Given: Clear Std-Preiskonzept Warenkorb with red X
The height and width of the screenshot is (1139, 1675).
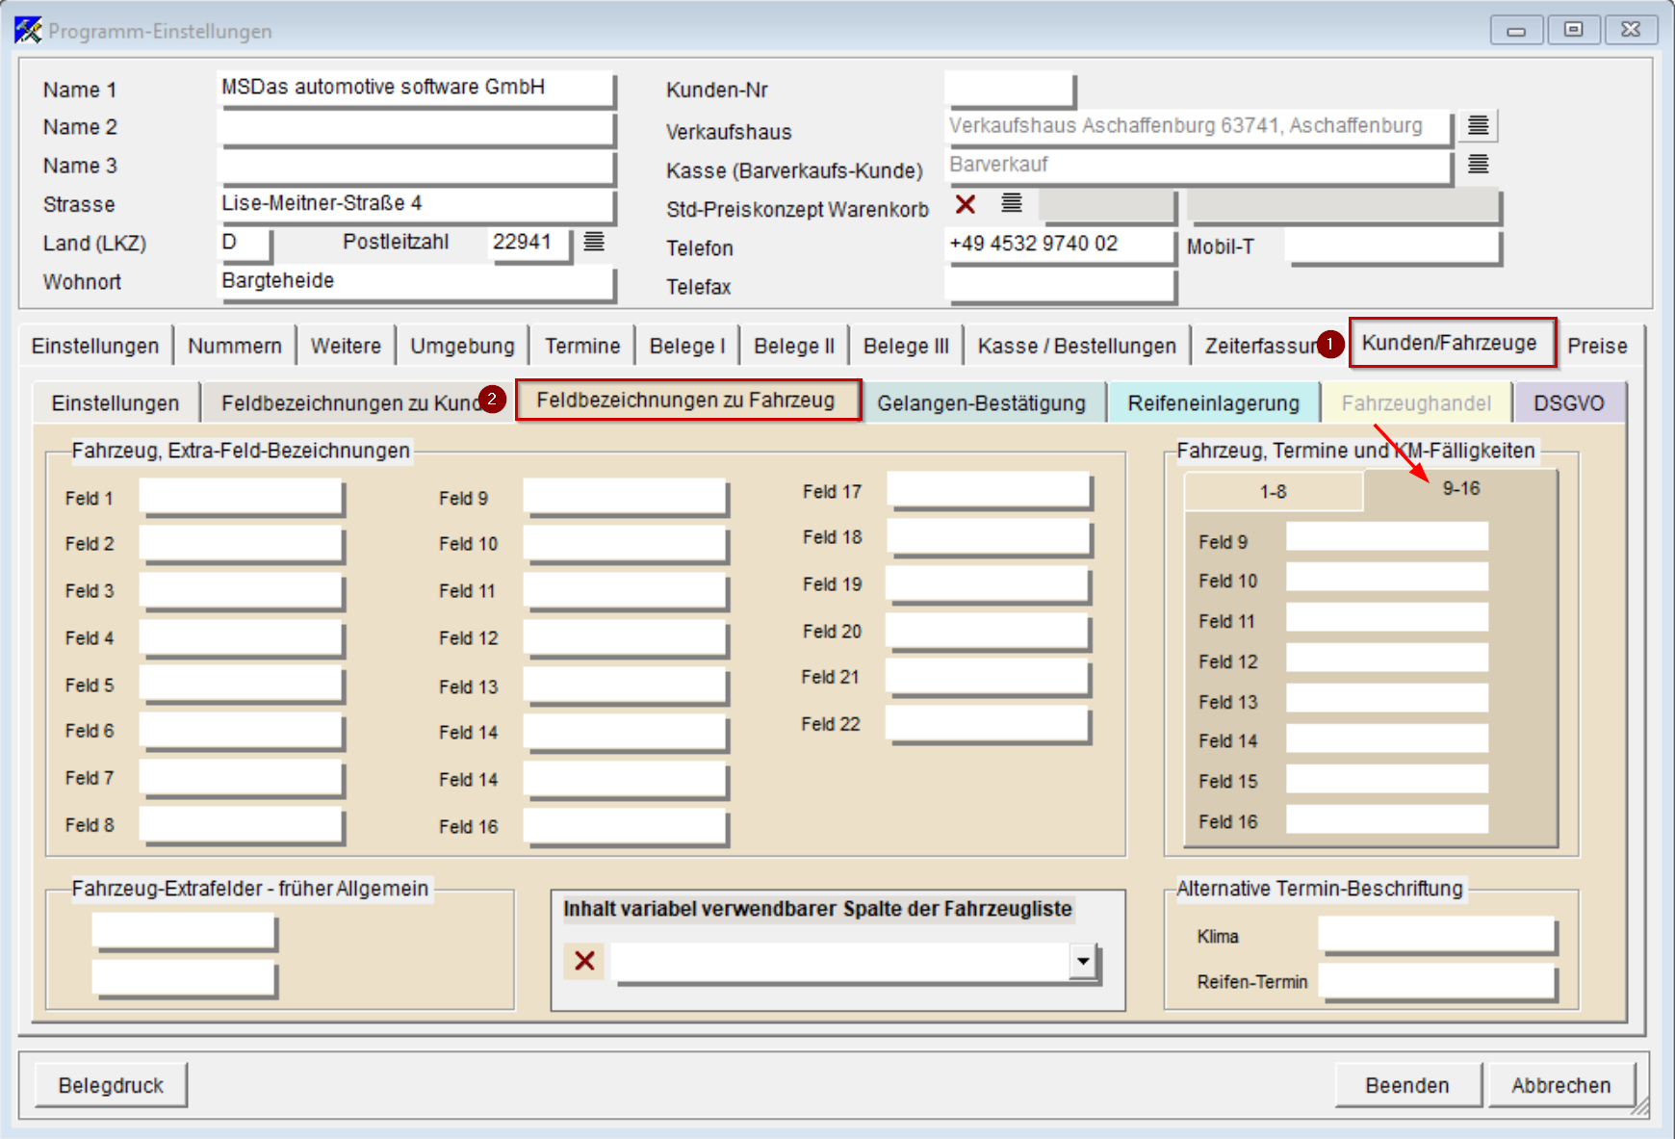Looking at the screenshot, I should pos(966,204).
